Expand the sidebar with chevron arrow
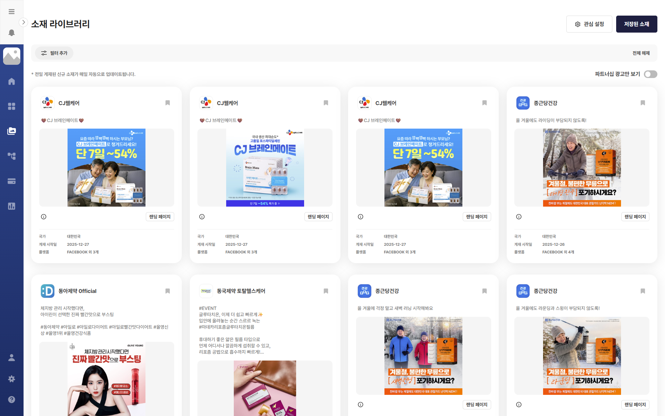 pos(23,23)
